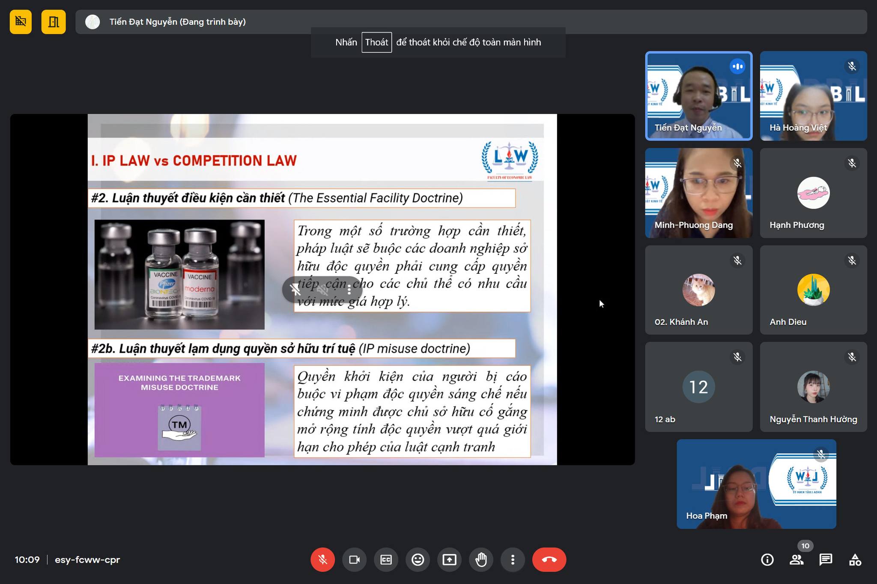The width and height of the screenshot is (877, 584).
Task: Click the present now screen icon
Action: click(x=449, y=559)
